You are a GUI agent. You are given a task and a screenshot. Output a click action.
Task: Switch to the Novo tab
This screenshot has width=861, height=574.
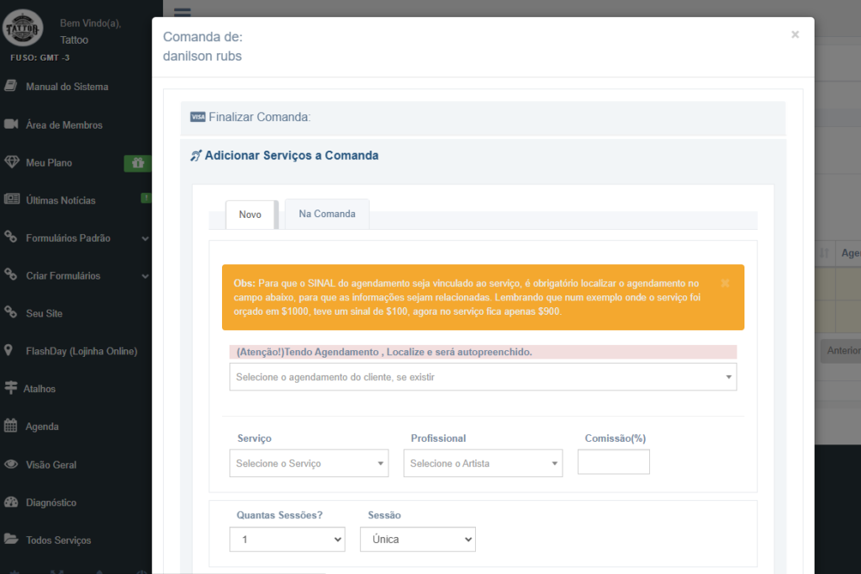250,215
